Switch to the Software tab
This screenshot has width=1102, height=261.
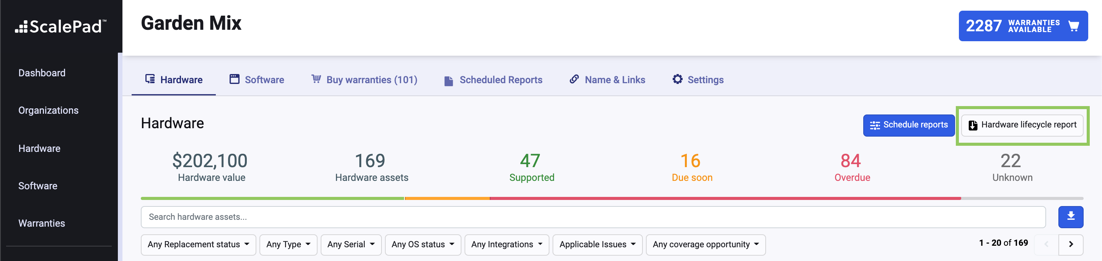(257, 80)
